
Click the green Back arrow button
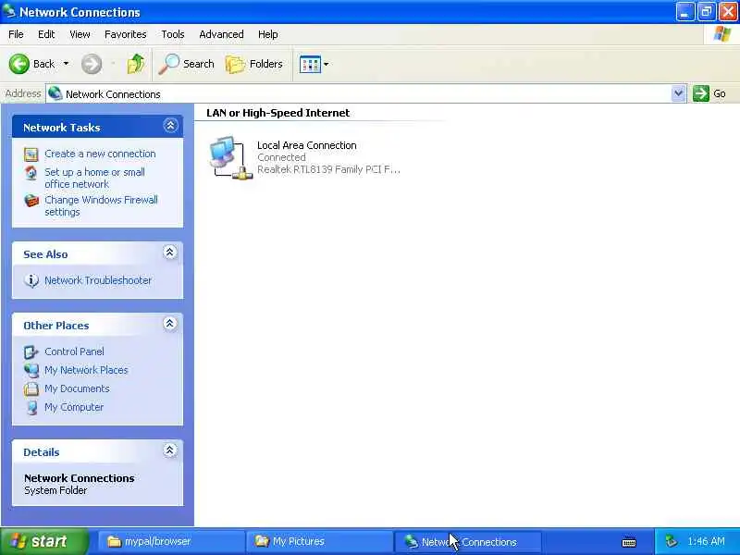19,64
